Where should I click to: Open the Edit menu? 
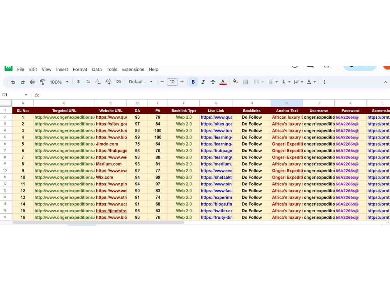tap(33, 70)
